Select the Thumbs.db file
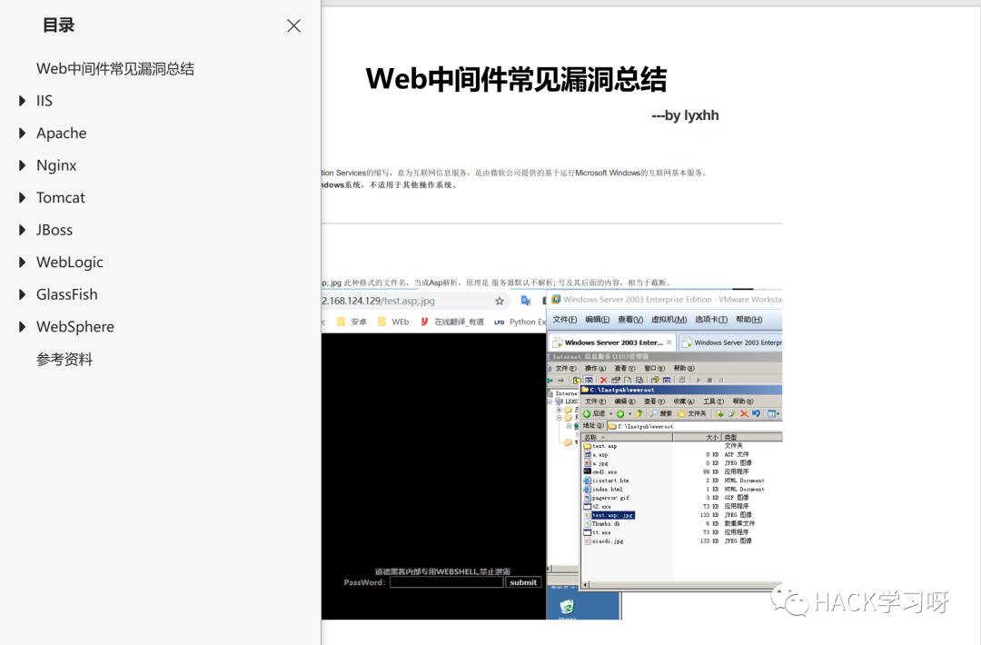Viewport: 981px width, 645px height. coord(601,523)
